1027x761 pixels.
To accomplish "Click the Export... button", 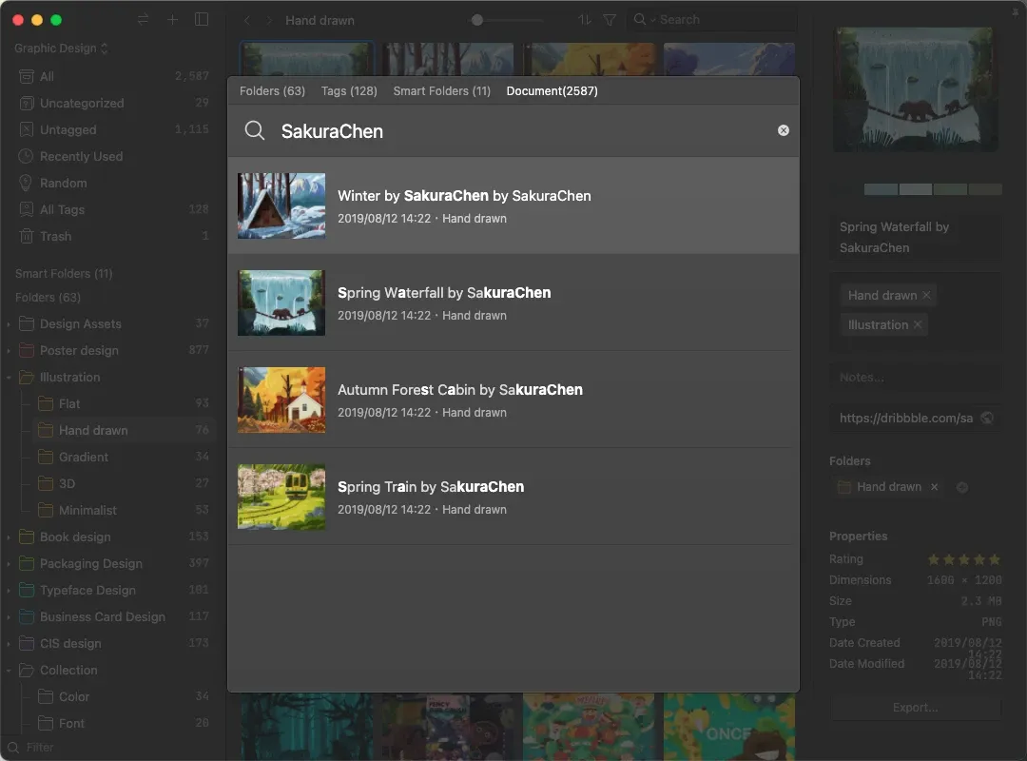I will click(915, 708).
